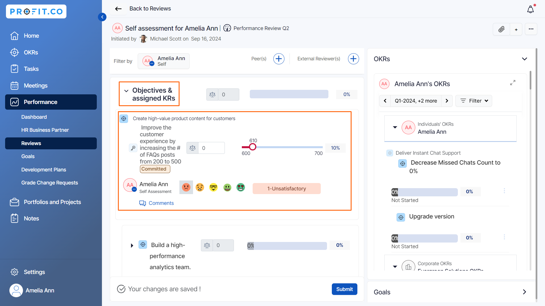Add an external reviewer with plus icon

point(353,59)
